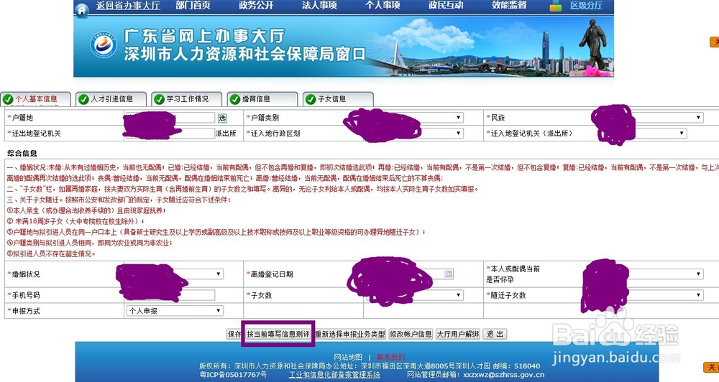This screenshot has height=382, width=719.
Task: Click the 户籍地 input field
Action: pyautogui.click(x=170, y=118)
